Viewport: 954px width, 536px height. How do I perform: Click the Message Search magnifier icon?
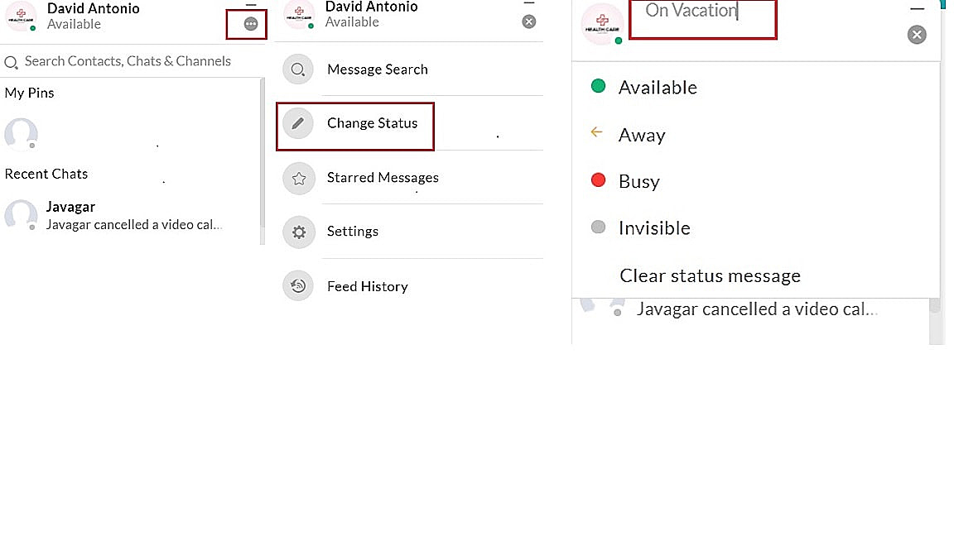(298, 69)
